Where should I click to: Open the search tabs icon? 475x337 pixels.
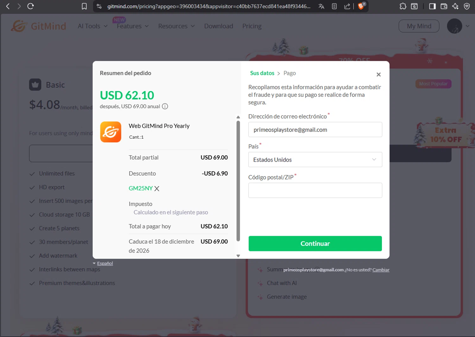[414, 6]
